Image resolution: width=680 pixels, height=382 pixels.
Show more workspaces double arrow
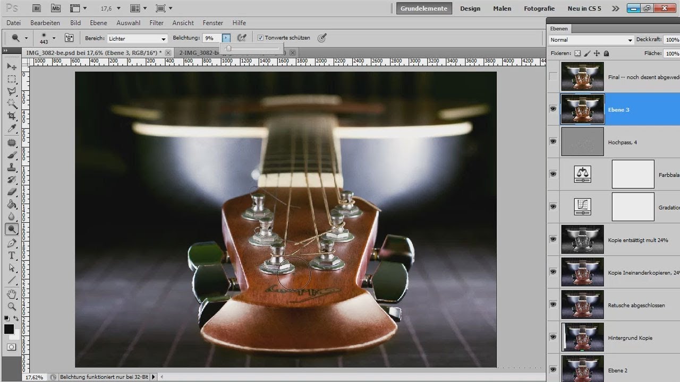tap(615, 8)
